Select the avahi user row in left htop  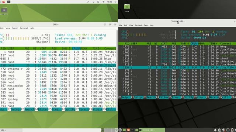tap(58, 79)
